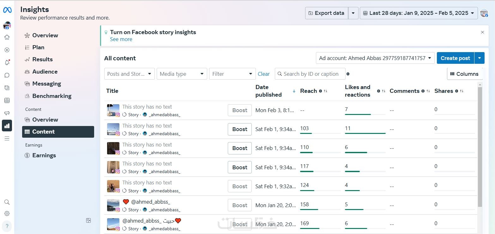The width and height of the screenshot is (495, 234).
Task: Open the Home icon in left rail
Action: (x=7, y=37)
